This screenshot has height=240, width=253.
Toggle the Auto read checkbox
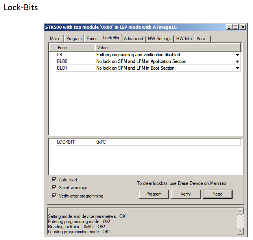click(x=54, y=179)
